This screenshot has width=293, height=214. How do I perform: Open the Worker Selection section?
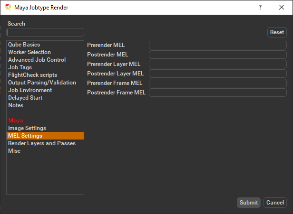[29, 52]
